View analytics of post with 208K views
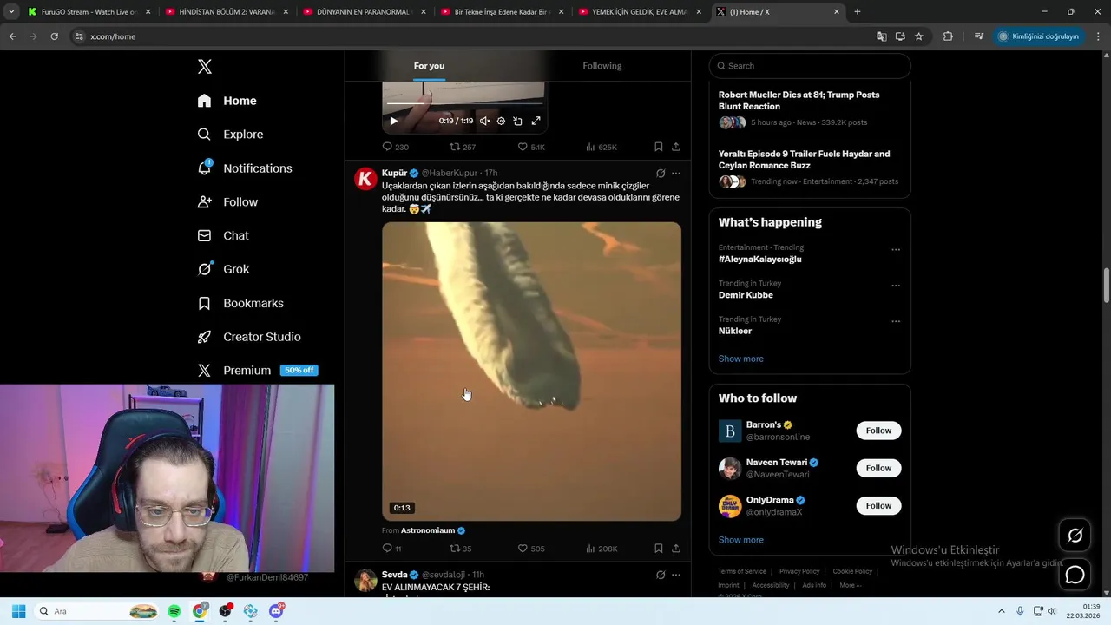 pyautogui.click(x=602, y=549)
